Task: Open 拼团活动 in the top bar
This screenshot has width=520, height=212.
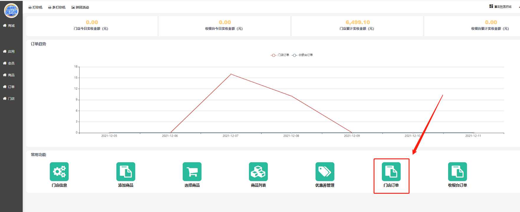Action: click(80, 7)
